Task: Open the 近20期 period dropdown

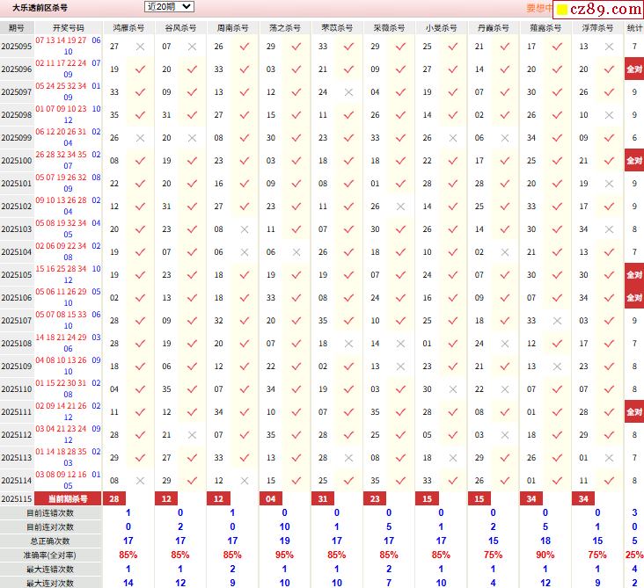Action: point(169,7)
